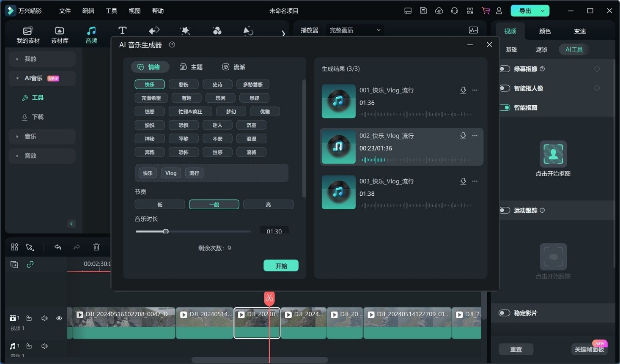620x364 pixels.
Task: Hide 视频 1 track with eye icon
Action: 59,318
